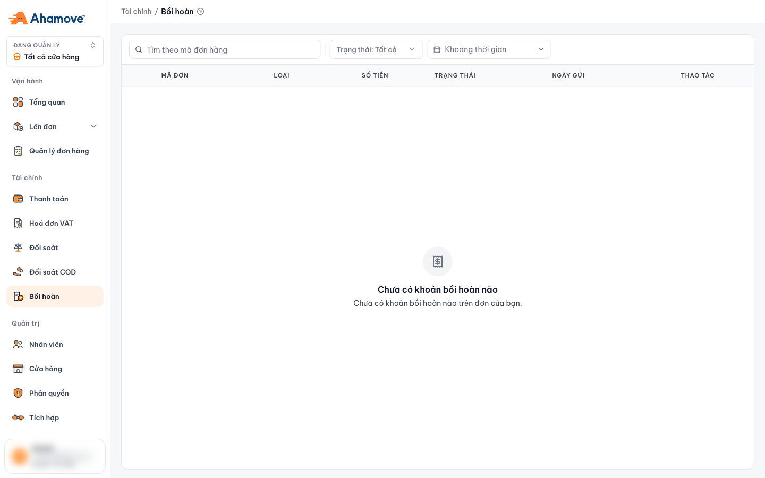Screen dimensions: 765x478
Task: Click the Đối soát balance scale icon
Action: (18, 247)
